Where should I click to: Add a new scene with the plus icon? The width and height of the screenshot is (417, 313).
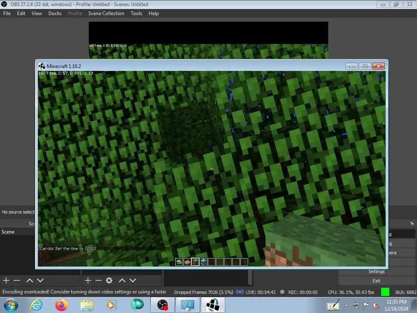tap(6, 280)
